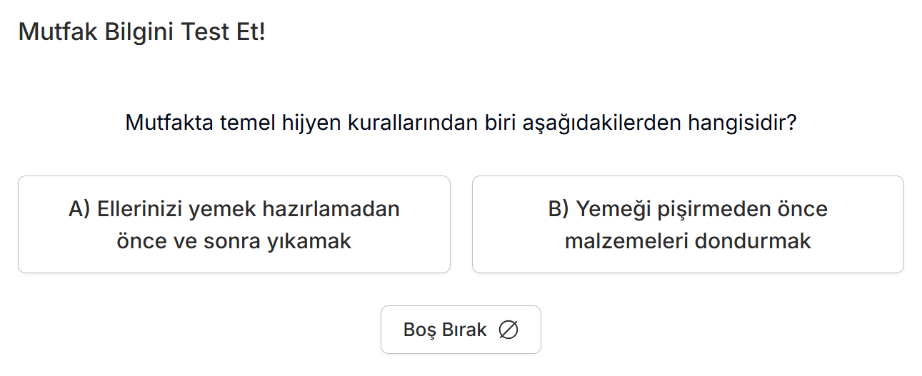Screen dimensions: 922x376
Task: Click the hygiene question text
Action: [461, 123]
